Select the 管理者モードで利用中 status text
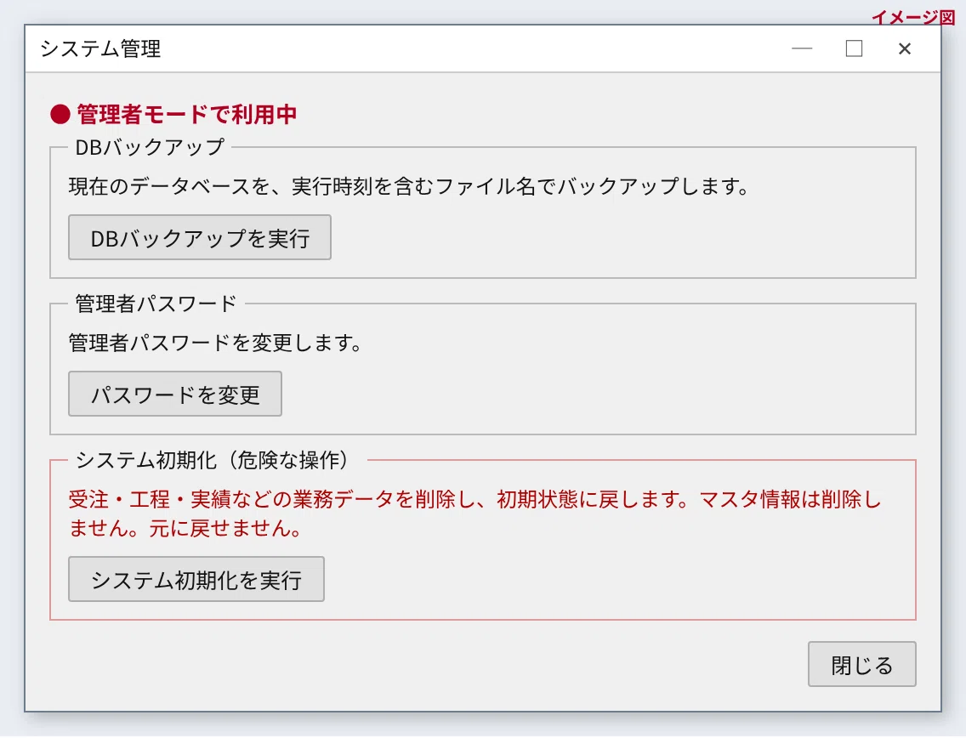966x738 pixels. [x=187, y=114]
